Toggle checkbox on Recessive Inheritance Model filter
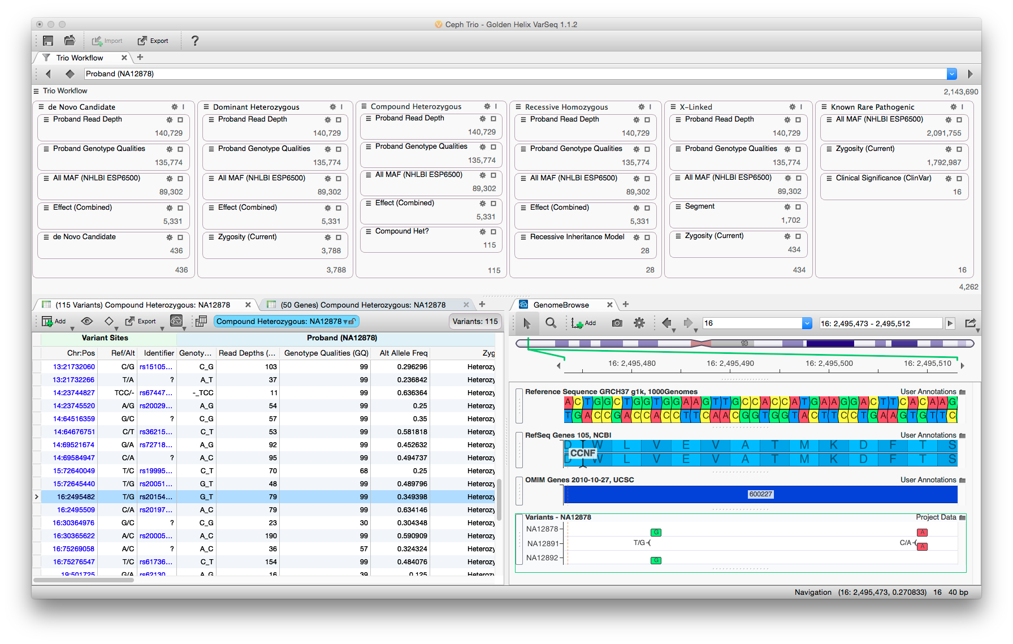The height and width of the screenshot is (644, 1013). (647, 237)
